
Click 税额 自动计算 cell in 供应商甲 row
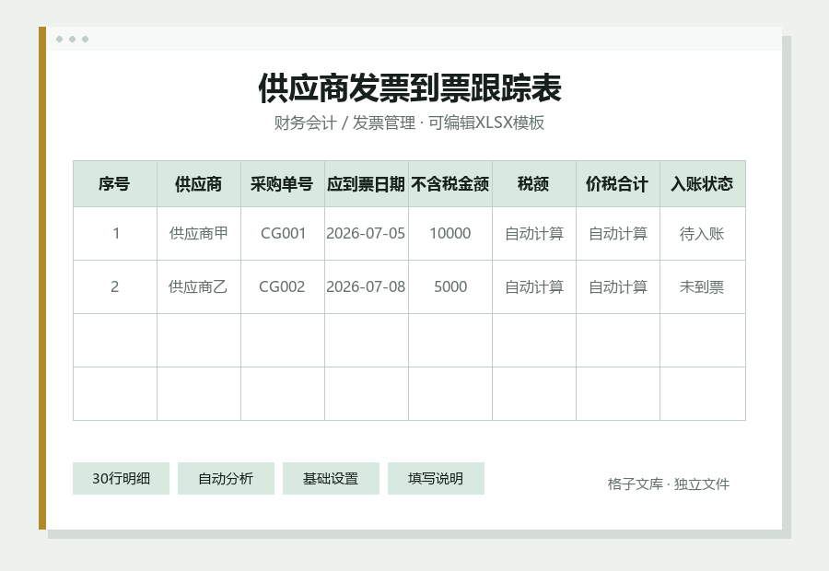(534, 234)
